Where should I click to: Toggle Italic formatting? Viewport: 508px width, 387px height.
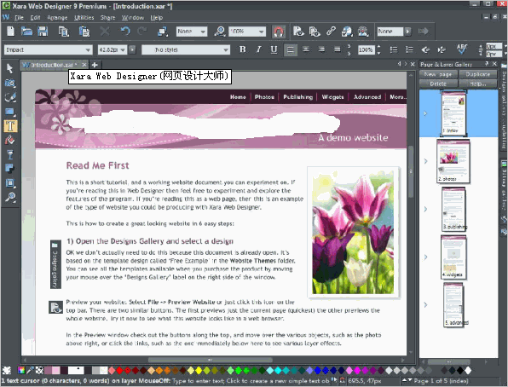click(x=258, y=49)
